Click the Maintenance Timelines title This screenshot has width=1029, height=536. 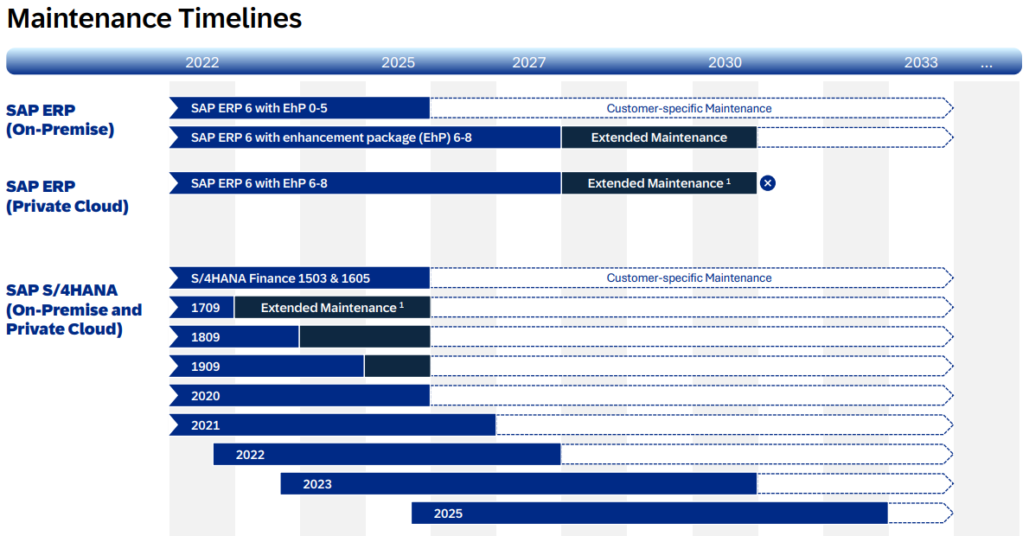154,18
